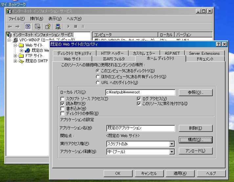The width and height of the screenshot is (234, 182).
Task: Click the connect-to-computer toolbar icon
Action: click(58, 27)
